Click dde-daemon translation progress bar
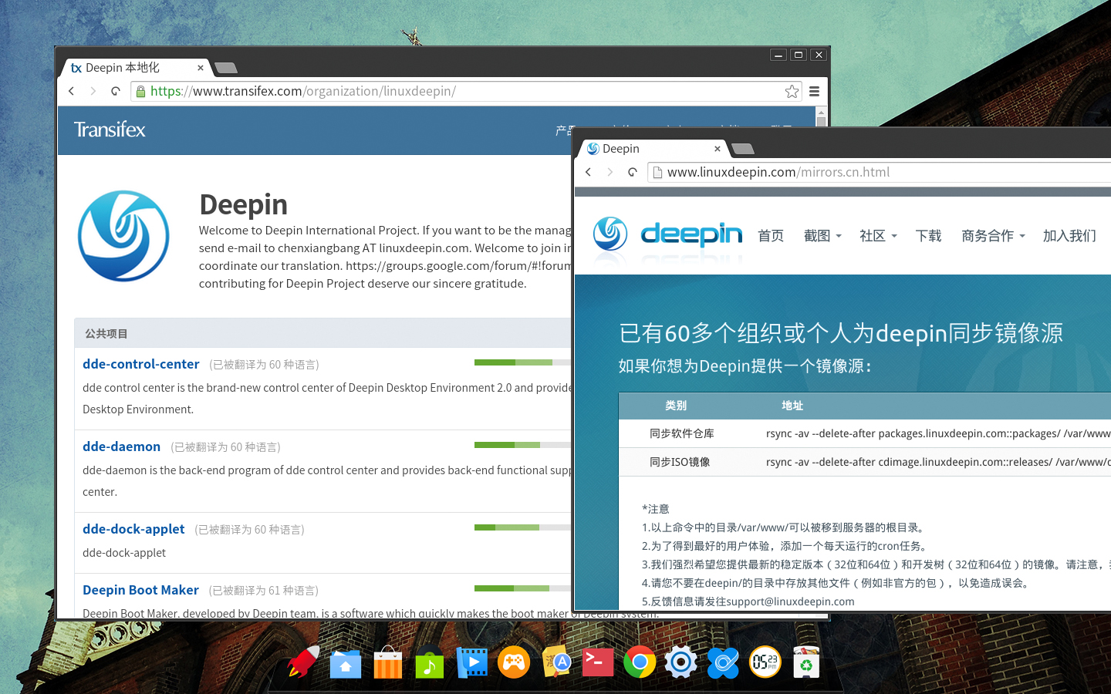 pos(522,445)
